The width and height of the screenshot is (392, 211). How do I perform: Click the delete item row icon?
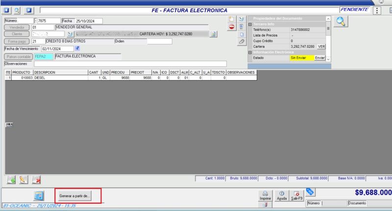tap(36, 180)
